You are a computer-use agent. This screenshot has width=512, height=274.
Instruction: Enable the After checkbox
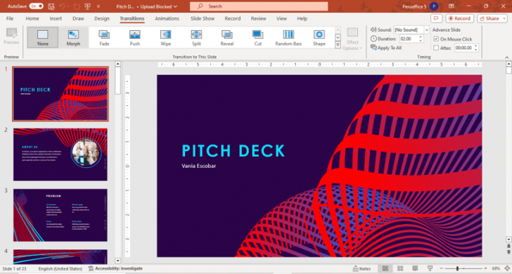coord(436,48)
